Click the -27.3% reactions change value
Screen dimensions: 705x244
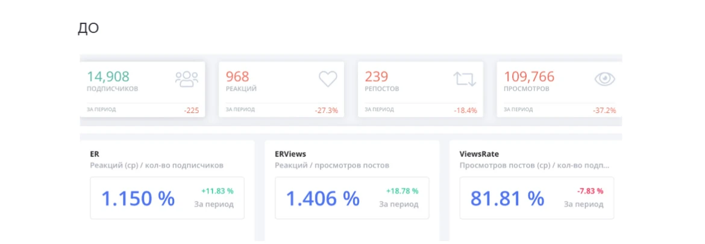click(326, 111)
